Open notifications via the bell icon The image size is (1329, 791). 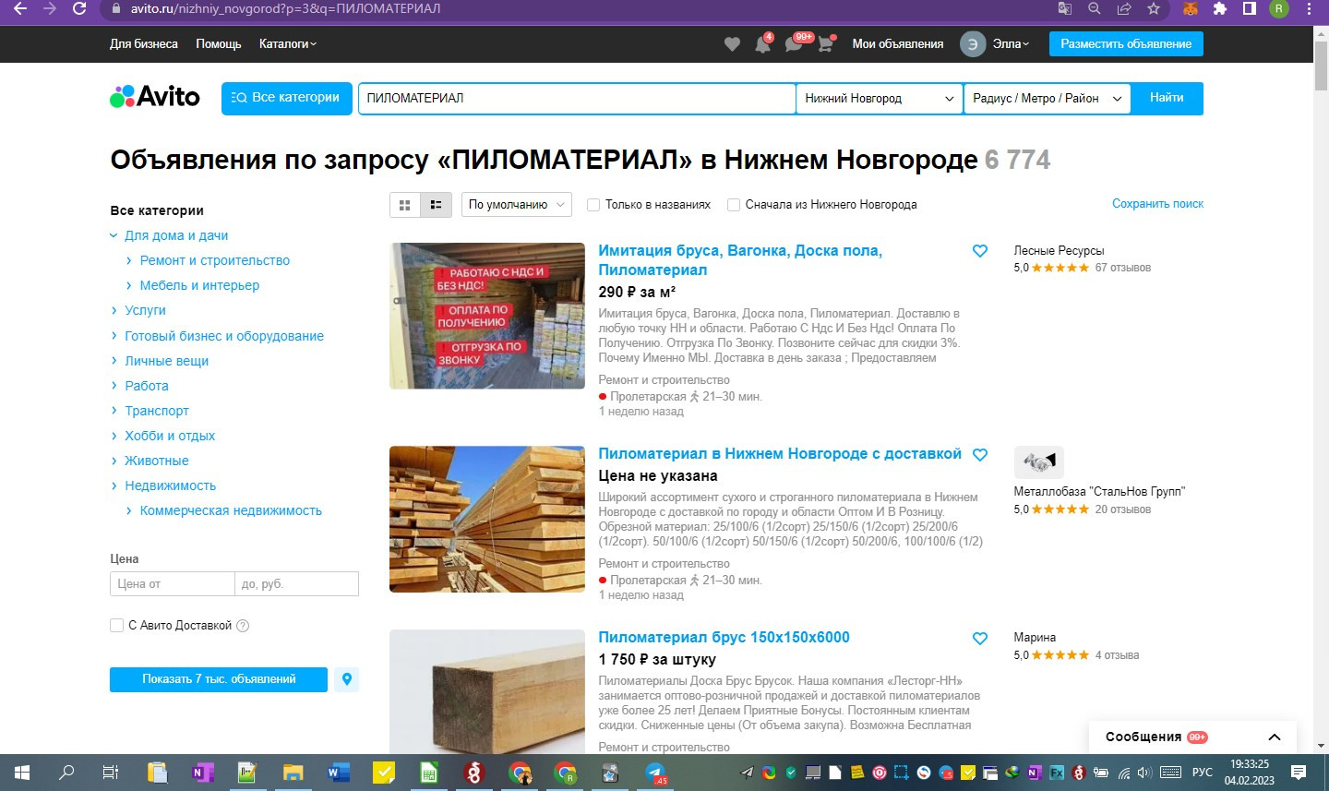tap(763, 44)
